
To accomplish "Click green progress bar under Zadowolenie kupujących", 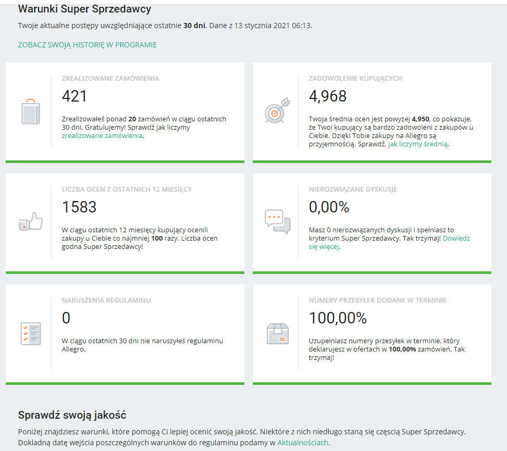I will coord(372,161).
